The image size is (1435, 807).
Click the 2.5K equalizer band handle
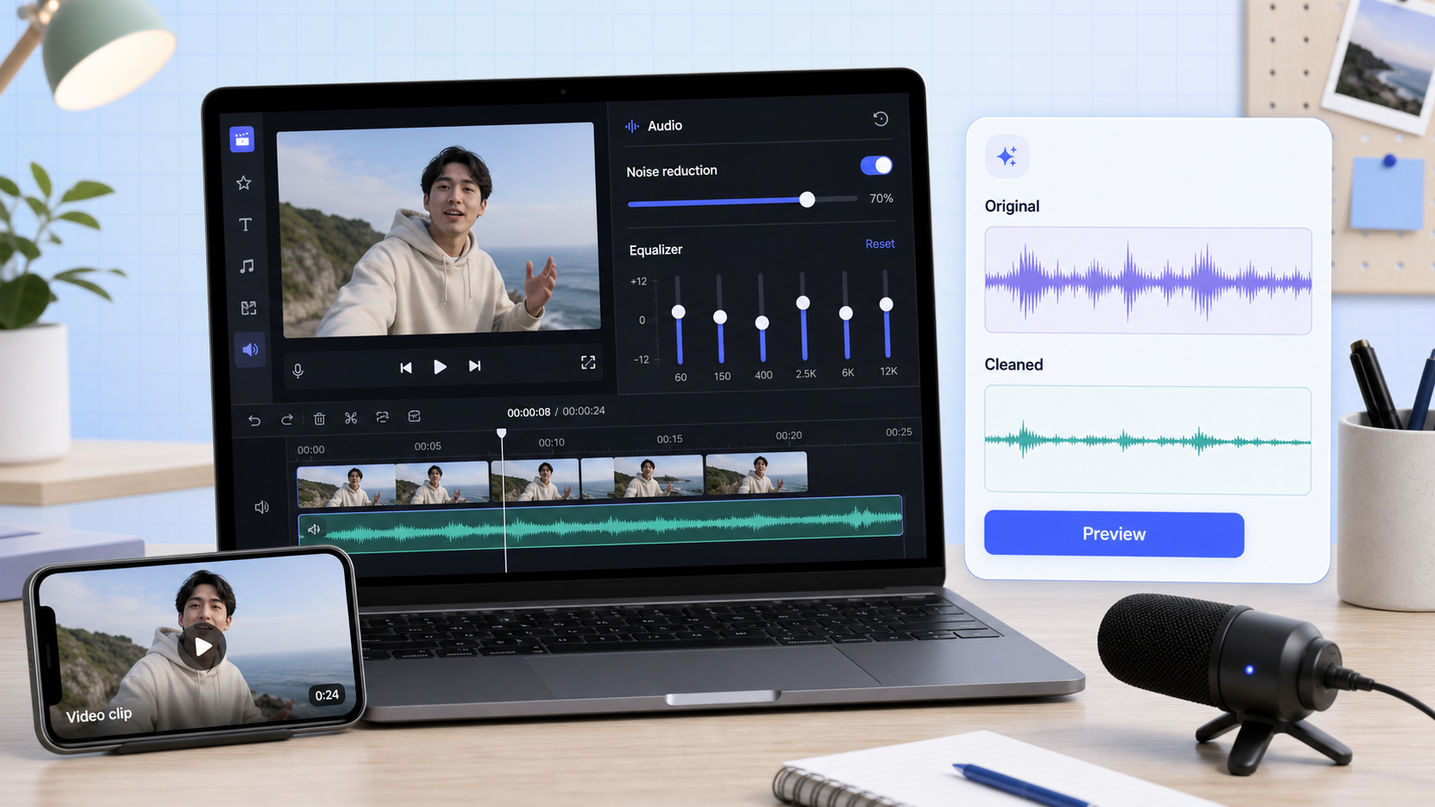[802, 303]
